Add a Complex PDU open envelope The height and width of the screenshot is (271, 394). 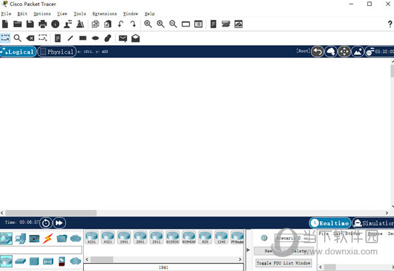click(136, 38)
